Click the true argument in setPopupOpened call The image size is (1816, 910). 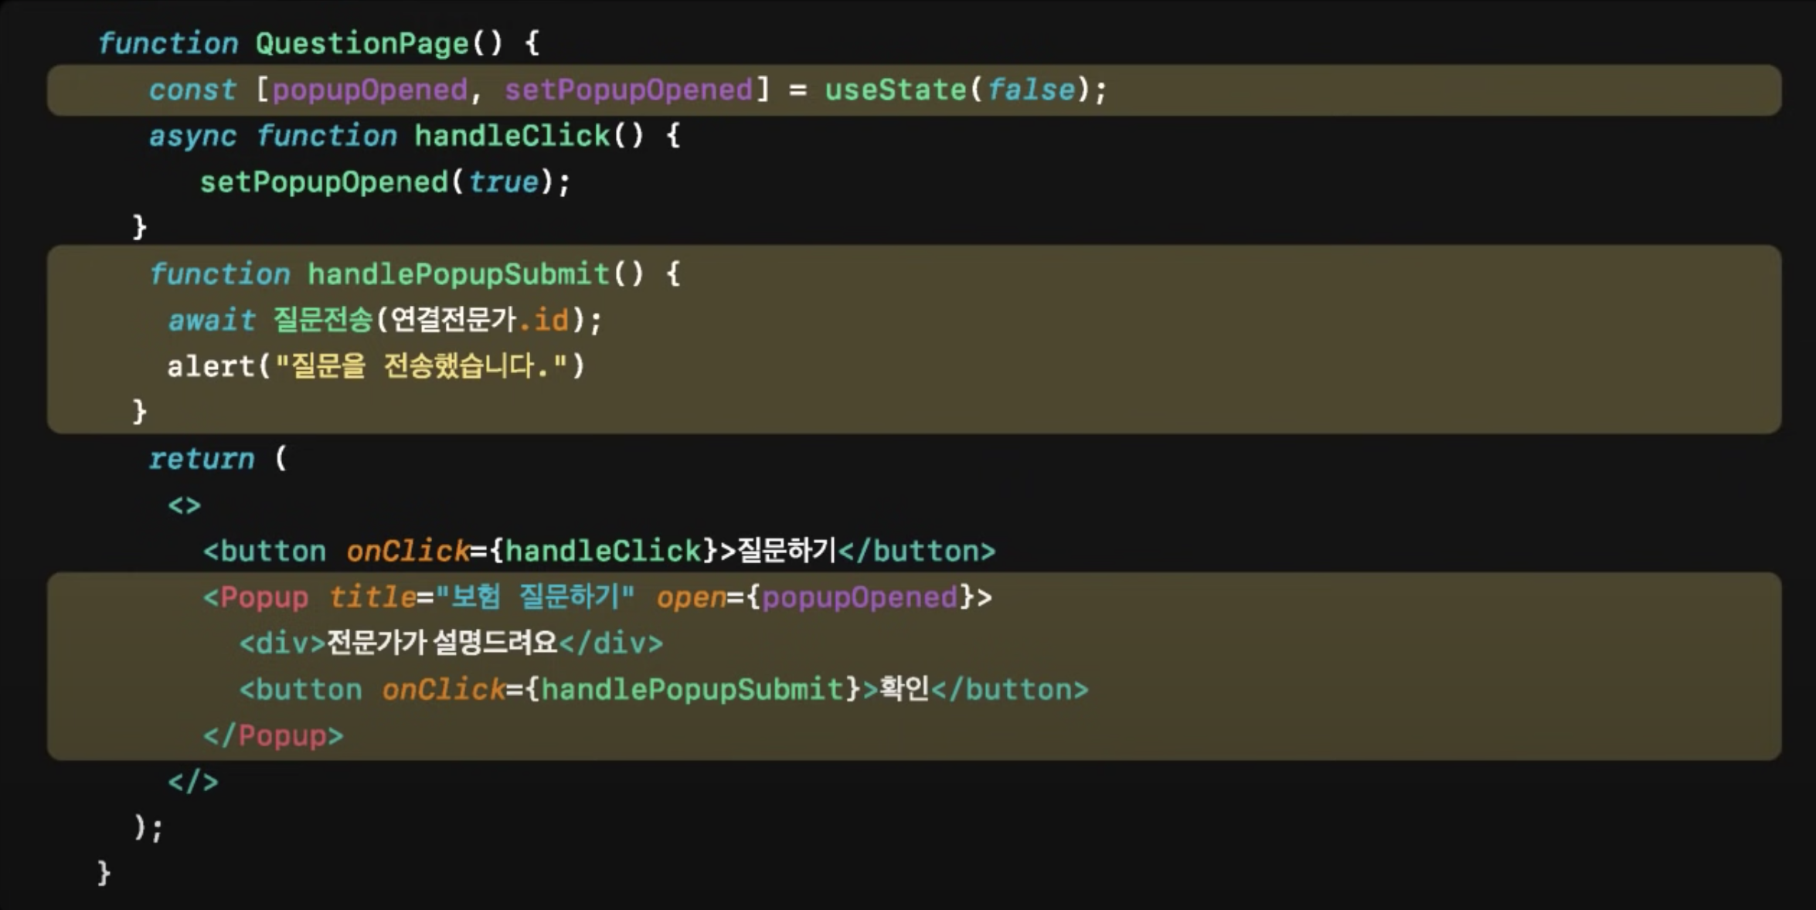(x=503, y=182)
